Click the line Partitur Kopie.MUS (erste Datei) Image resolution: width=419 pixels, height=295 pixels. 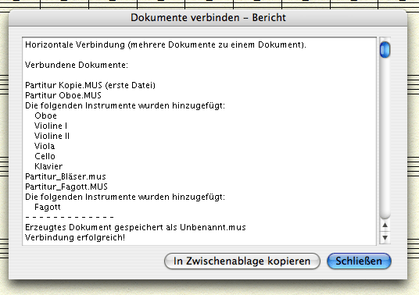[91, 85]
